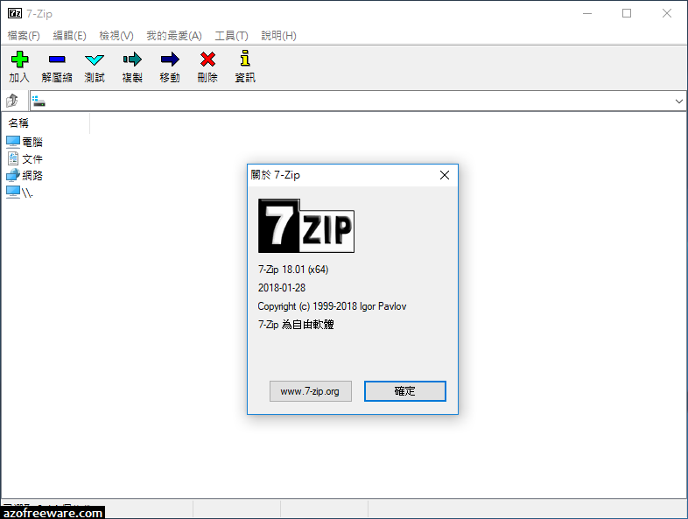
Task: Select the 電腦 (Computer) item
Action: (25, 142)
